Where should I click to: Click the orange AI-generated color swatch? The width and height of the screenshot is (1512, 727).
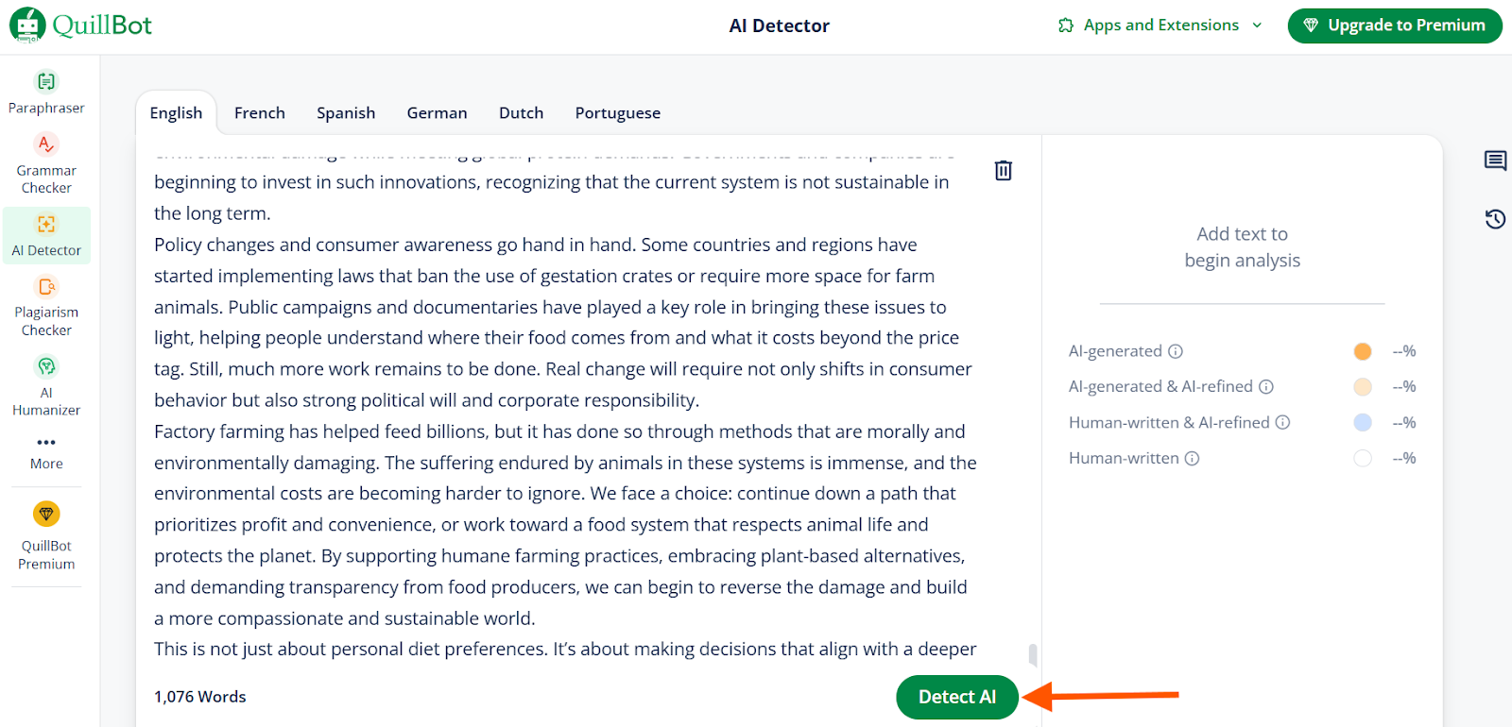point(1363,351)
